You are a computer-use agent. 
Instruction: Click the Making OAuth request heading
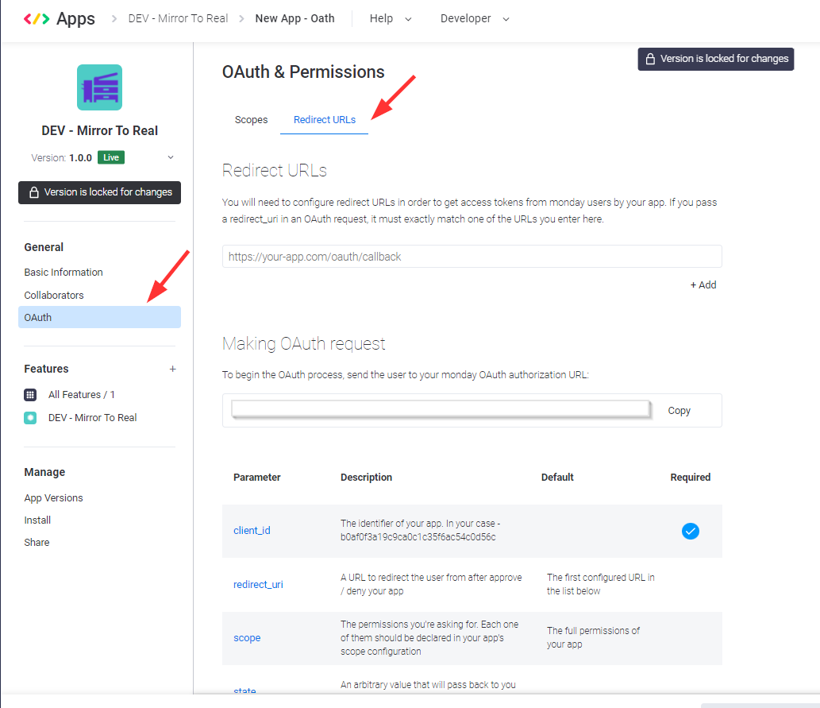[x=304, y=344]
